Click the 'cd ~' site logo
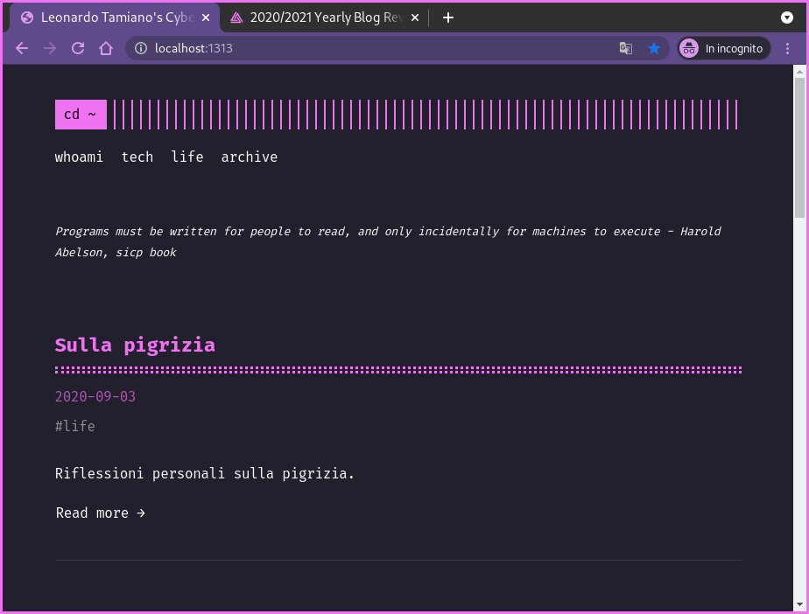The height and width of the screenshot is (614, 809). (x=81, y=115)
